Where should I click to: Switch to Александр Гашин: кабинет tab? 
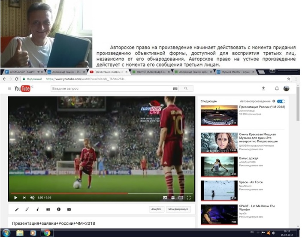tap(193, 72)
